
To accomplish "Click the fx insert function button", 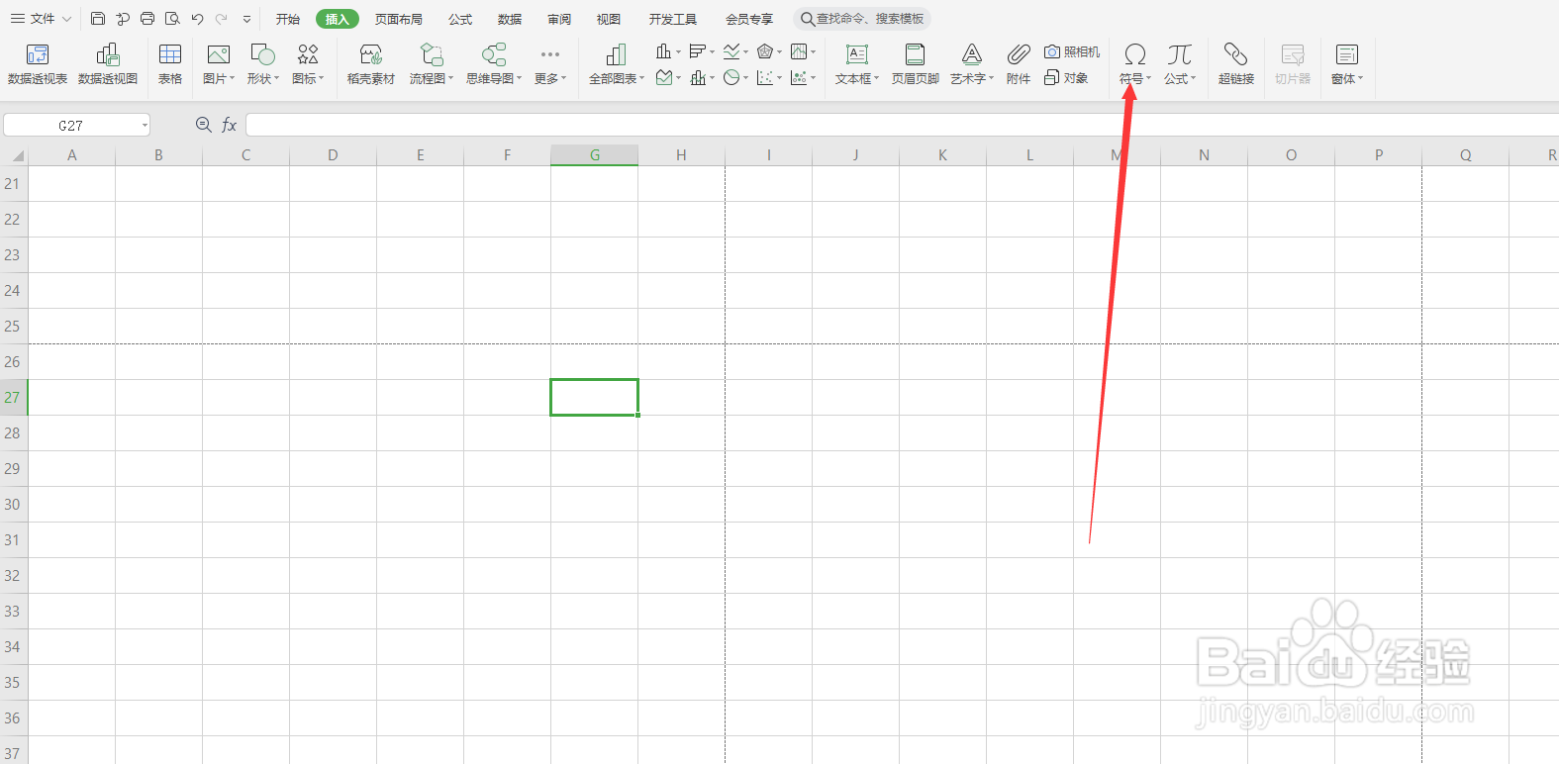I will click(229, 125).
